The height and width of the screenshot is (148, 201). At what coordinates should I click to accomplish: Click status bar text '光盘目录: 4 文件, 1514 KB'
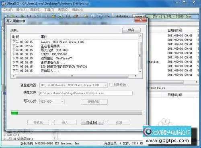[123, 144]
